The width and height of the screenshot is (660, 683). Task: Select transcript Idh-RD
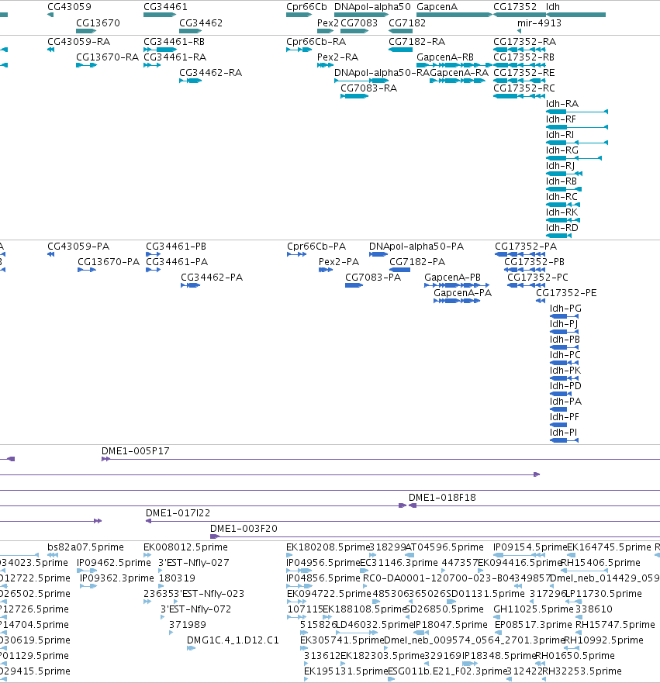pos(562,228)
